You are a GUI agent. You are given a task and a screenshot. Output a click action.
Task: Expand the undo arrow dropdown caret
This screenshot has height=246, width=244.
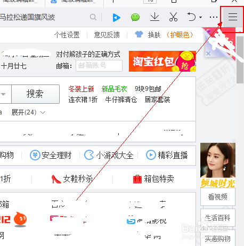tap(200, 17)
